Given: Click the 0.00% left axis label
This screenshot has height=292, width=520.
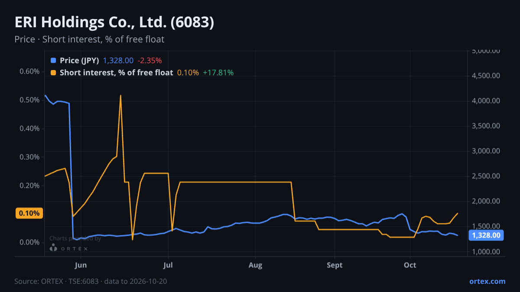Looking at the screenshot, I should click(x=29, y=242).
